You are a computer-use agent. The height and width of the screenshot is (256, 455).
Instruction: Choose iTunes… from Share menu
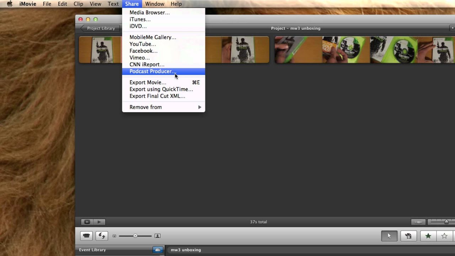(164, 19)
